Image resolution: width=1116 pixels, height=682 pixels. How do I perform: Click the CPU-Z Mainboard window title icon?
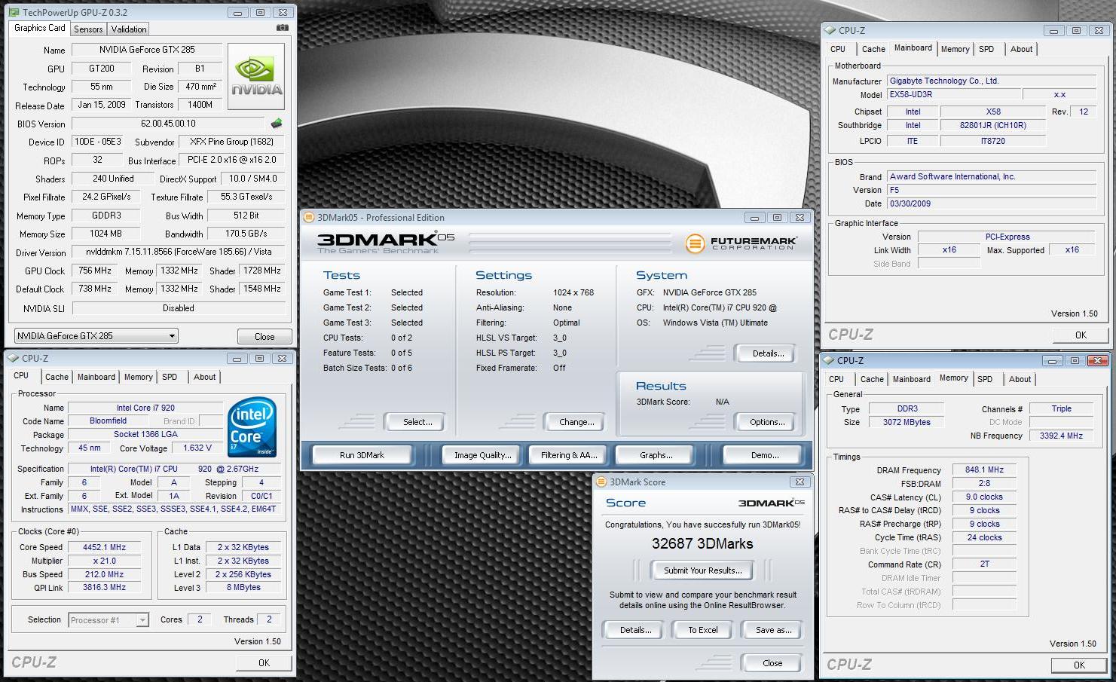830,31
